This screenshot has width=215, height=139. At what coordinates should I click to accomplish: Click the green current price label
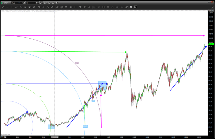pos(211,44)
